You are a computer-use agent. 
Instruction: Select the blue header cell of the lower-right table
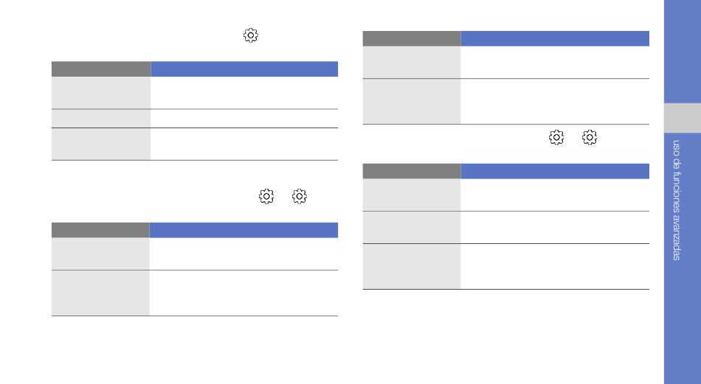click(x=555, y=171)
